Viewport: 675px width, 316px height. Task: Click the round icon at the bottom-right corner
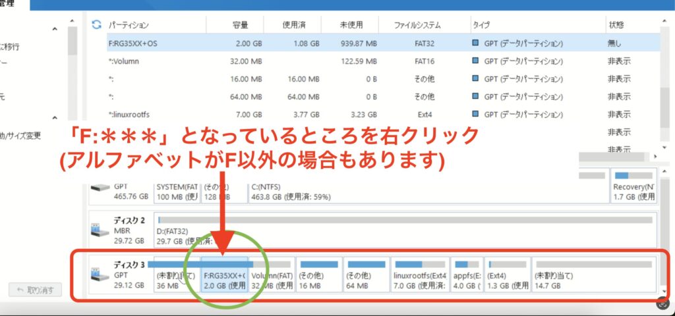tap(663, 303)
